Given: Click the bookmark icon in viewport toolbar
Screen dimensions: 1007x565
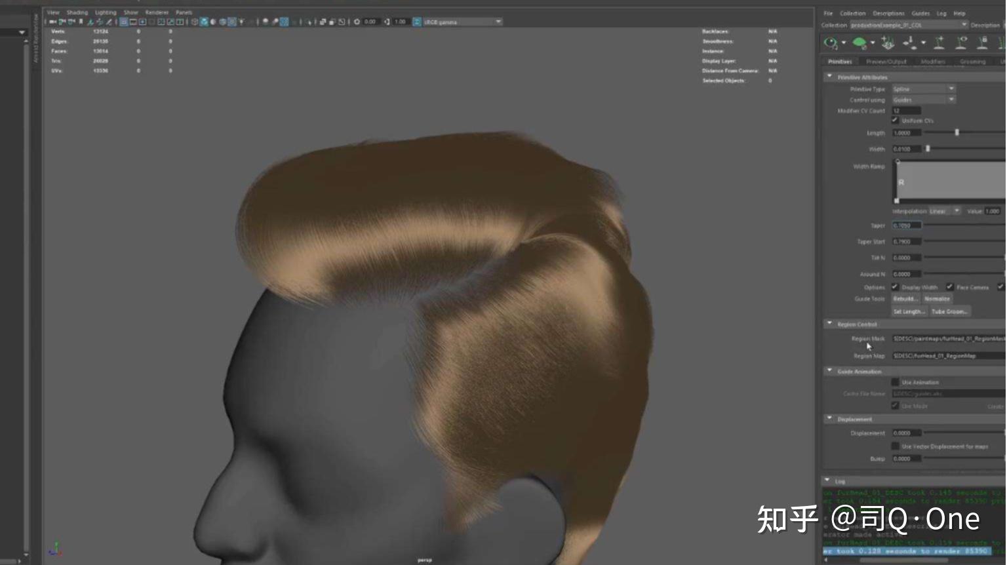Looking at the screenshot, I should 81,22.
